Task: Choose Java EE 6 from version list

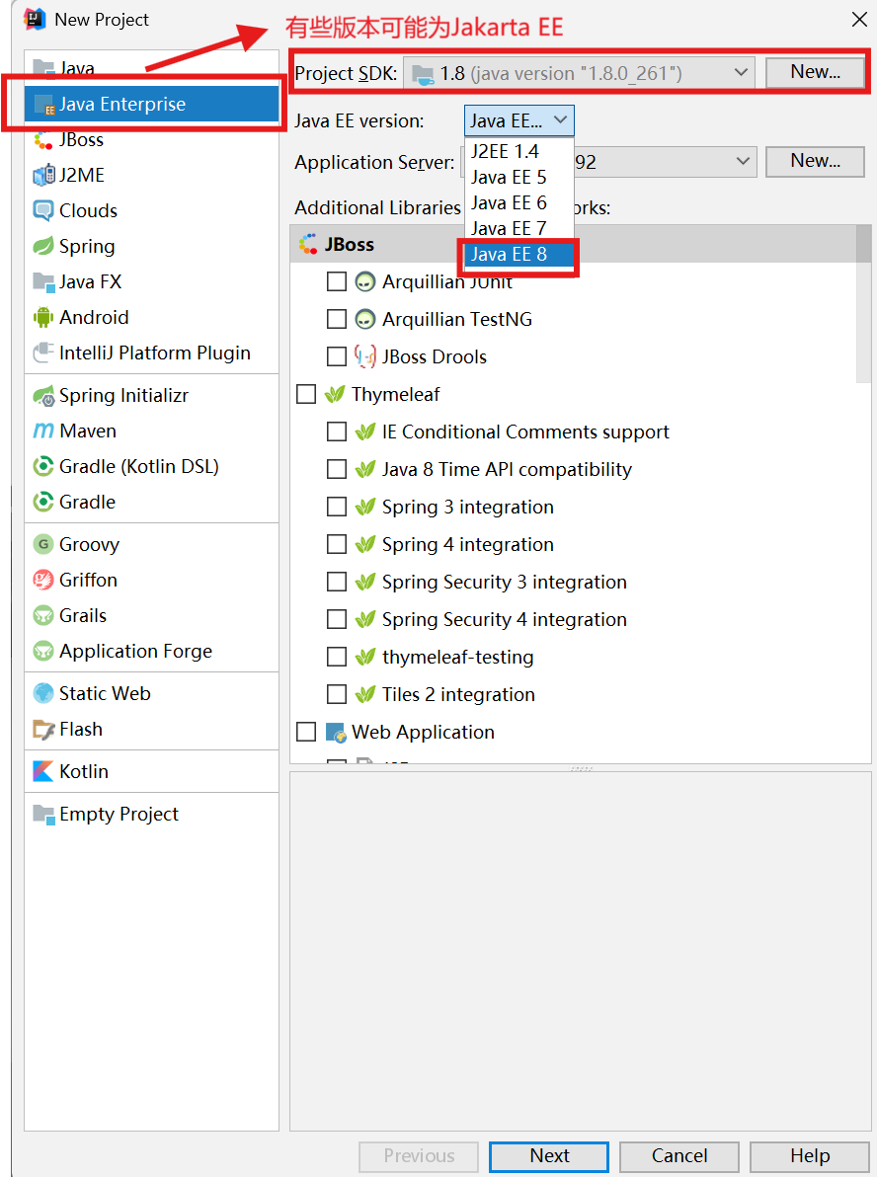Action: [519, 202]
